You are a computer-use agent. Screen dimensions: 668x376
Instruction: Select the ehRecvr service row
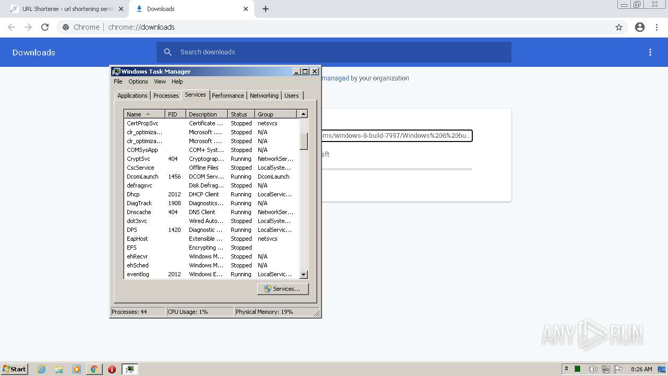(x=211, y=256)
